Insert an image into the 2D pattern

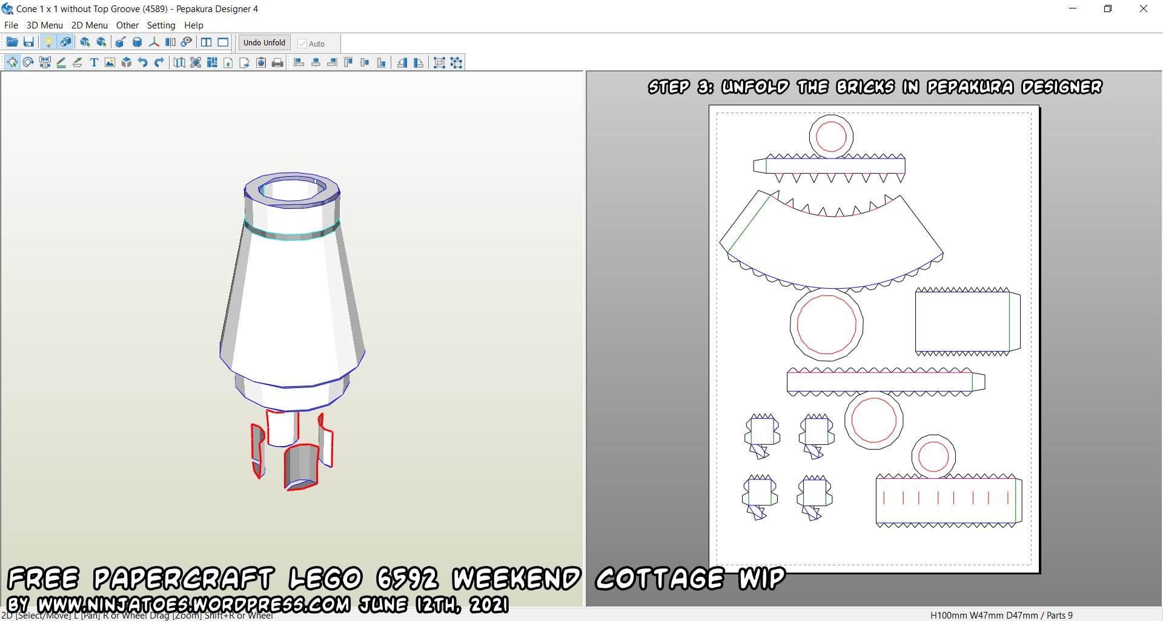110,62
